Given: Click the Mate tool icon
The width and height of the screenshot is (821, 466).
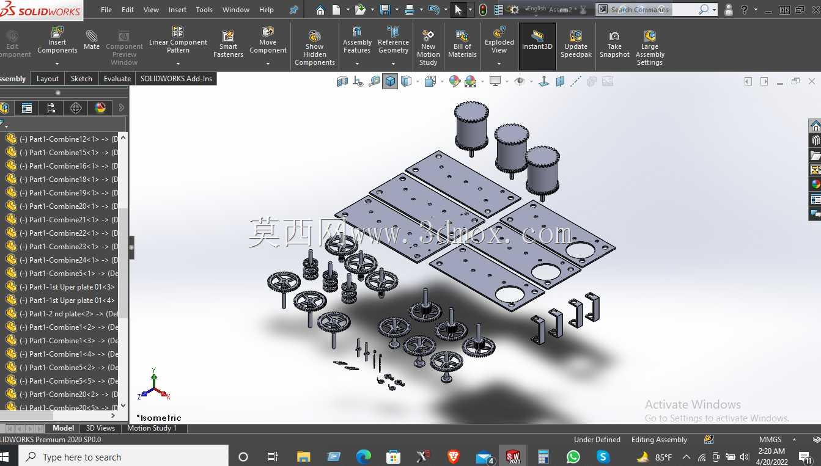Looking at the screenshot, I should 92,40.
